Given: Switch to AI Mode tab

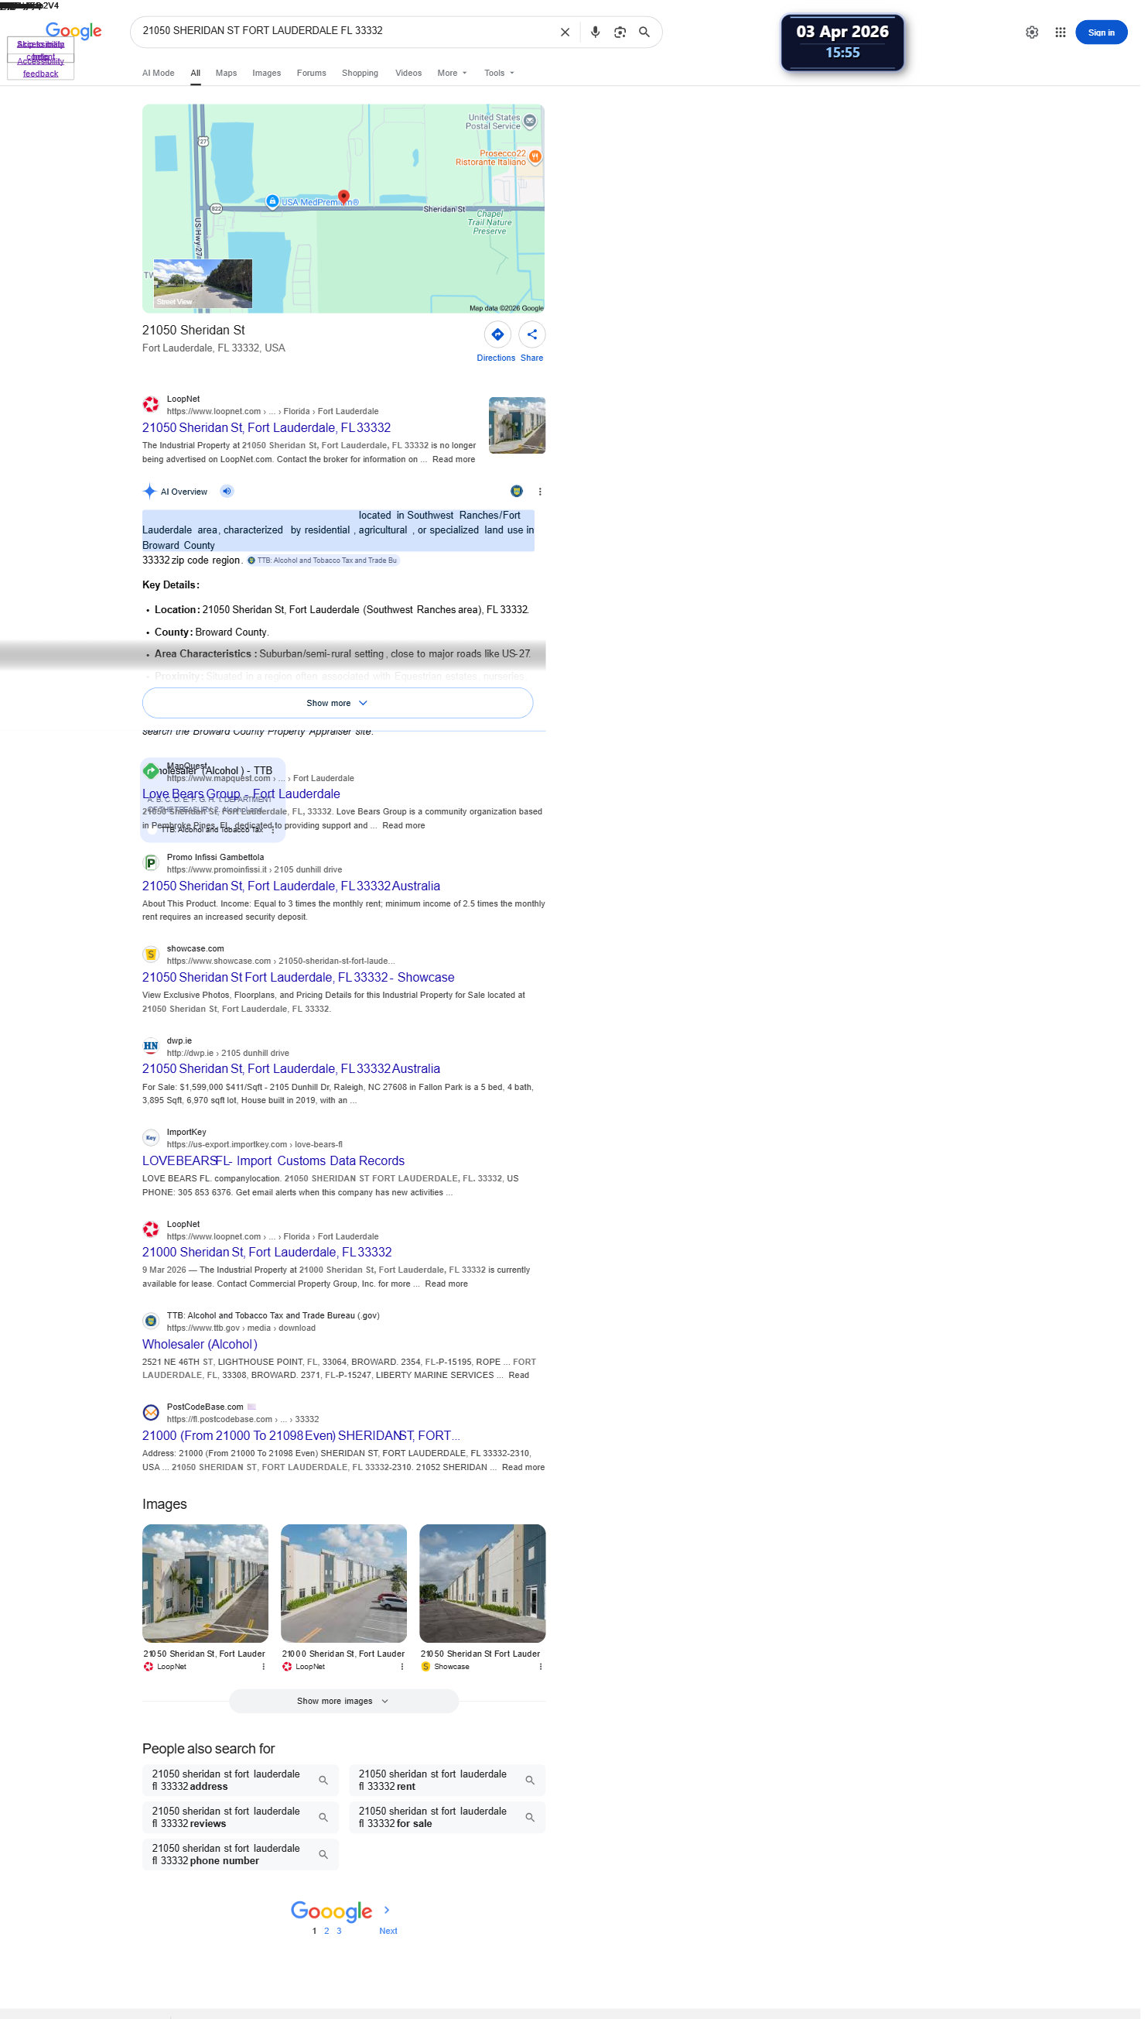Looking at the screenshot, I should (159, 74).
